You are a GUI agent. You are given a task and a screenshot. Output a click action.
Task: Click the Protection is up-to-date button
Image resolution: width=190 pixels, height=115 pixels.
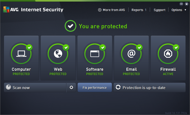point(150,87)
